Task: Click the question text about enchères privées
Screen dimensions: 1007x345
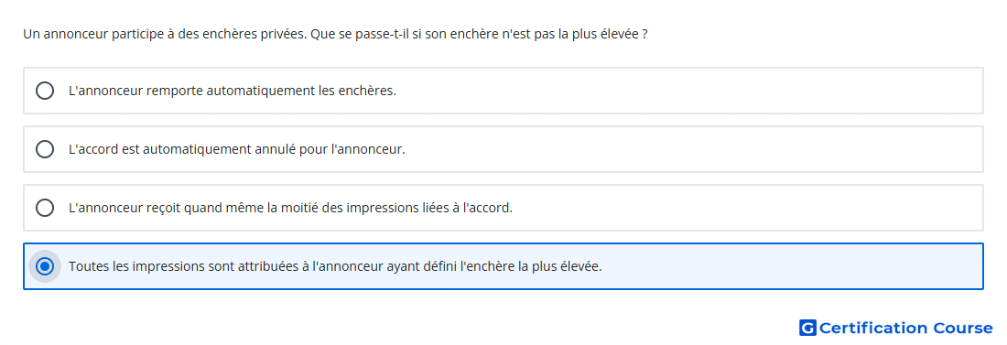Action: tap(334, 34)
